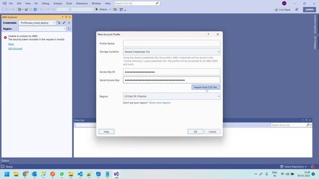
Task: Open the Edit menu
Action: coord(19,3)
